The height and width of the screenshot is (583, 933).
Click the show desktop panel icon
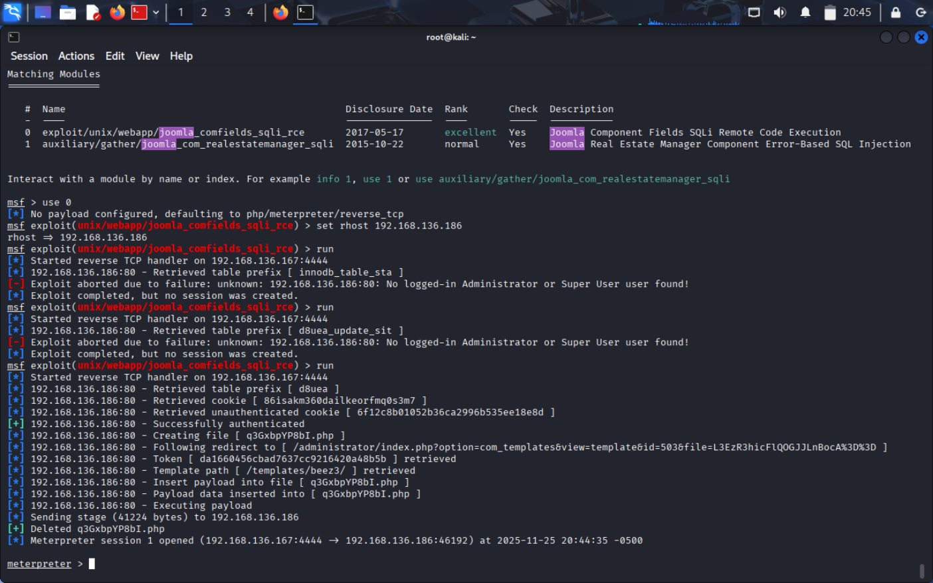tap(43, 12)
